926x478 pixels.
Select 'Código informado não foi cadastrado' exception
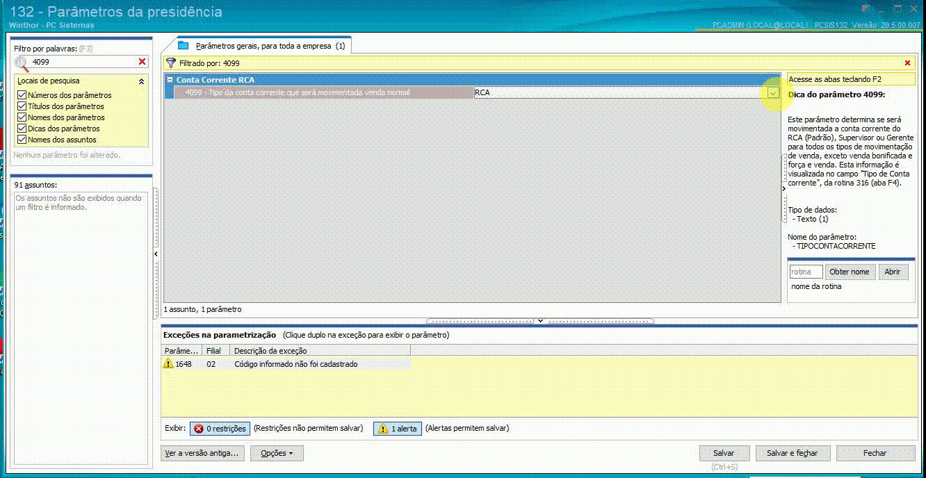pyautogui.click(x=296, y=363)
